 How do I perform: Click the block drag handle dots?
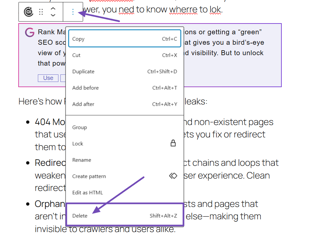click(x=41, y=12)
